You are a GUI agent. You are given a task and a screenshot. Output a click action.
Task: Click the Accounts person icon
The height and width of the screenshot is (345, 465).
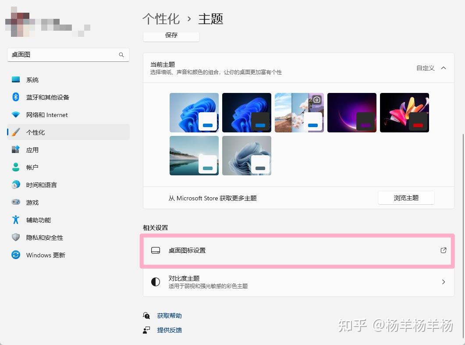[16, 167]
